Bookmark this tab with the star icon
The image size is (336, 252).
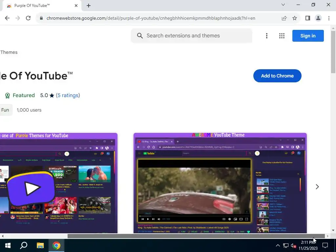[295, 18]
